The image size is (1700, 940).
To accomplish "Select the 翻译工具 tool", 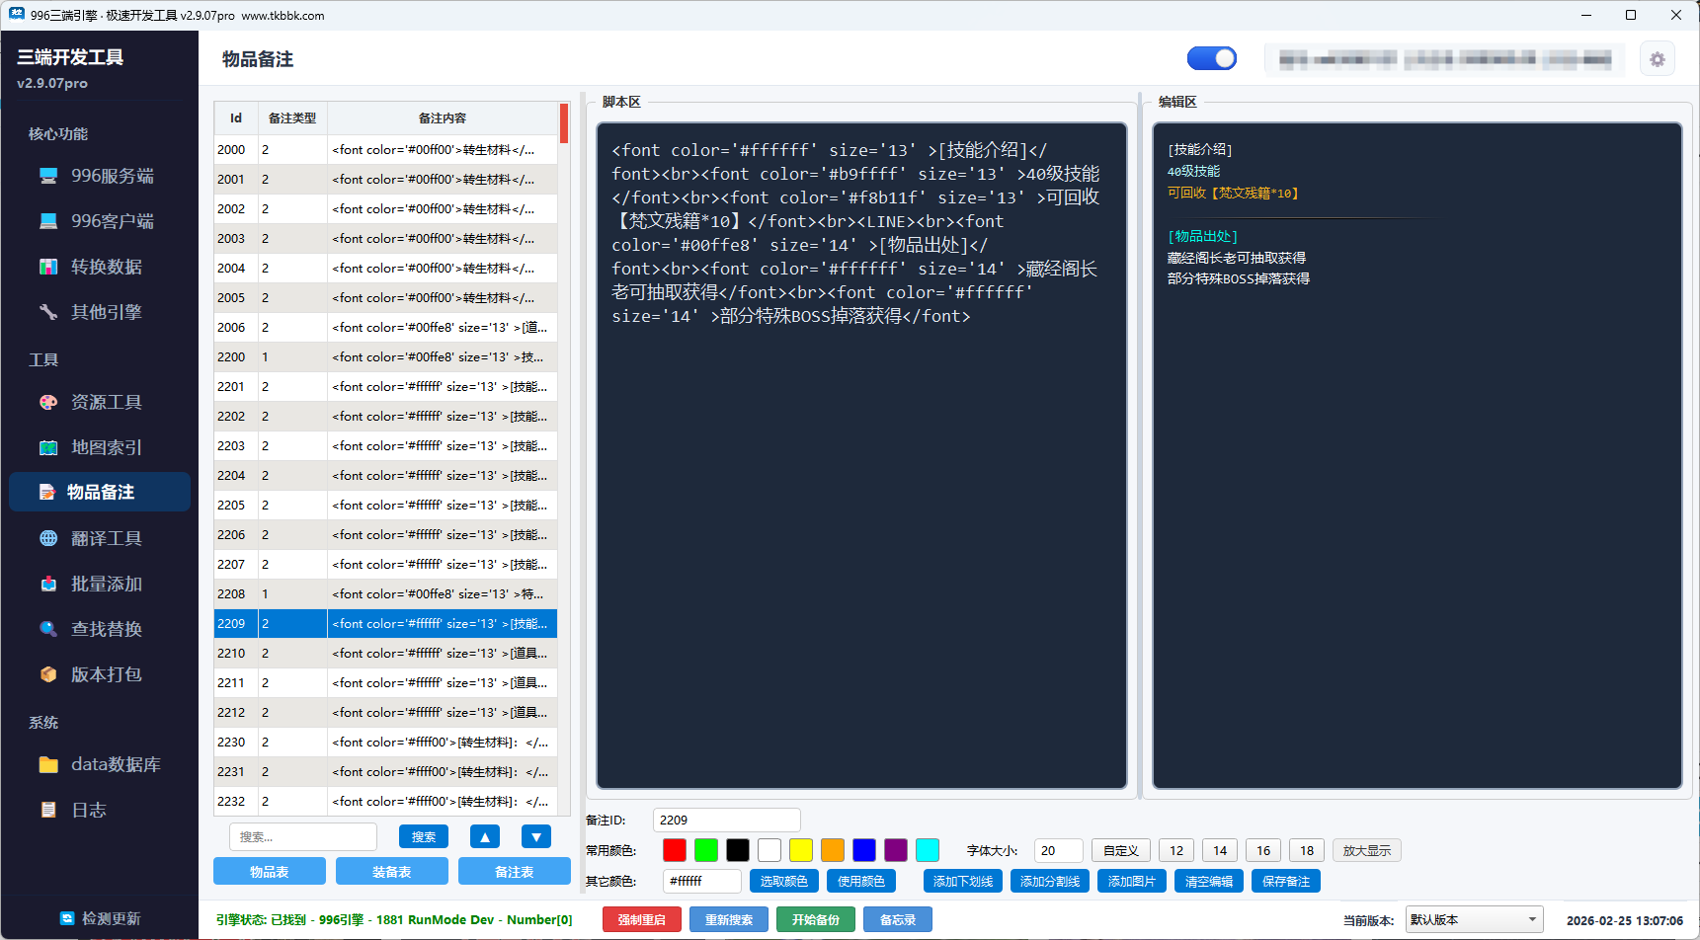I will pyautogui.click(x=103, y=537).
